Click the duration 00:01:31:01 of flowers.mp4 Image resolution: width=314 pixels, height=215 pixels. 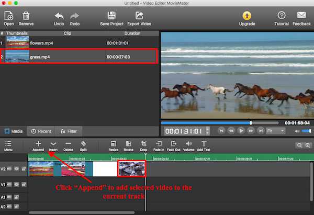(x=117, y=43)
